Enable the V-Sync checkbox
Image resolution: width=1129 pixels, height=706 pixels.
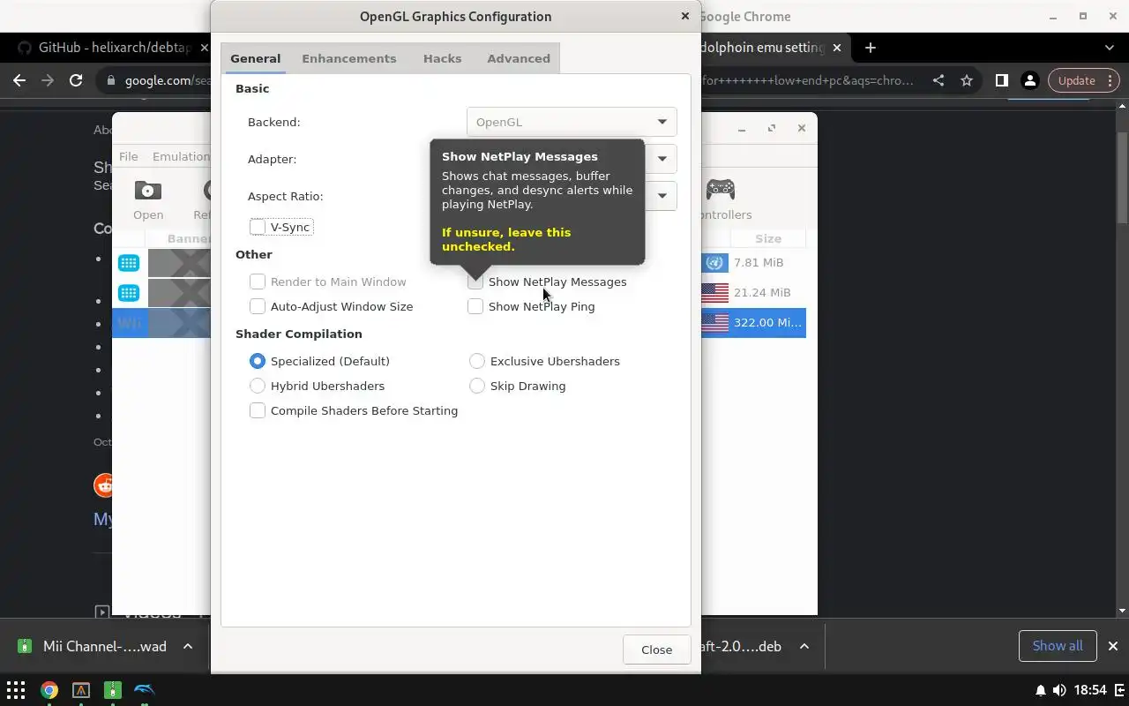coord(258,227)
